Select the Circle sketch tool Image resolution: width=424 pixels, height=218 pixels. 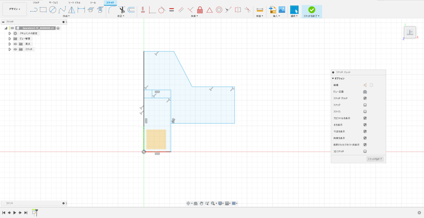53,10
